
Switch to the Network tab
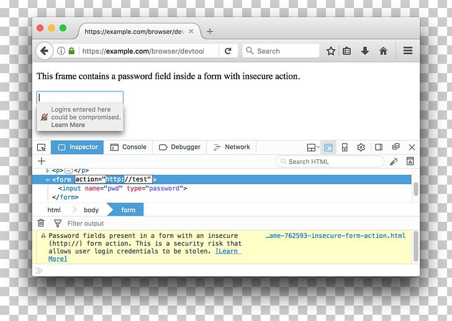(232, 147)
